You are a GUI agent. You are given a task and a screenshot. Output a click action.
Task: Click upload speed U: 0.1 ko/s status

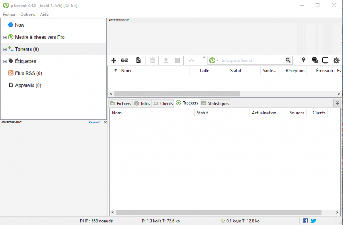click(240, 221)
